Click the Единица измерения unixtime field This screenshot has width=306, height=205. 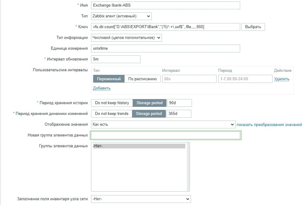tap(165, 48)
